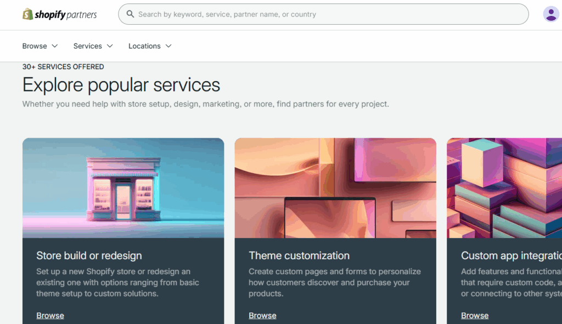
Task: Click the Shopify bag logo icon
Action: click(27, 14)
